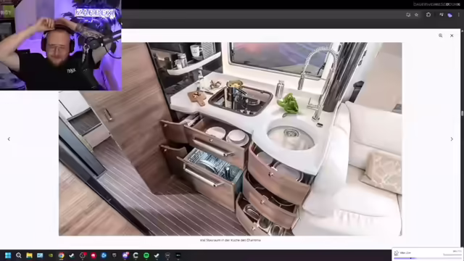Screen dimensions: 464x261
Task: Click the kitchen photo in the lightbox
Action: [231, 139]
